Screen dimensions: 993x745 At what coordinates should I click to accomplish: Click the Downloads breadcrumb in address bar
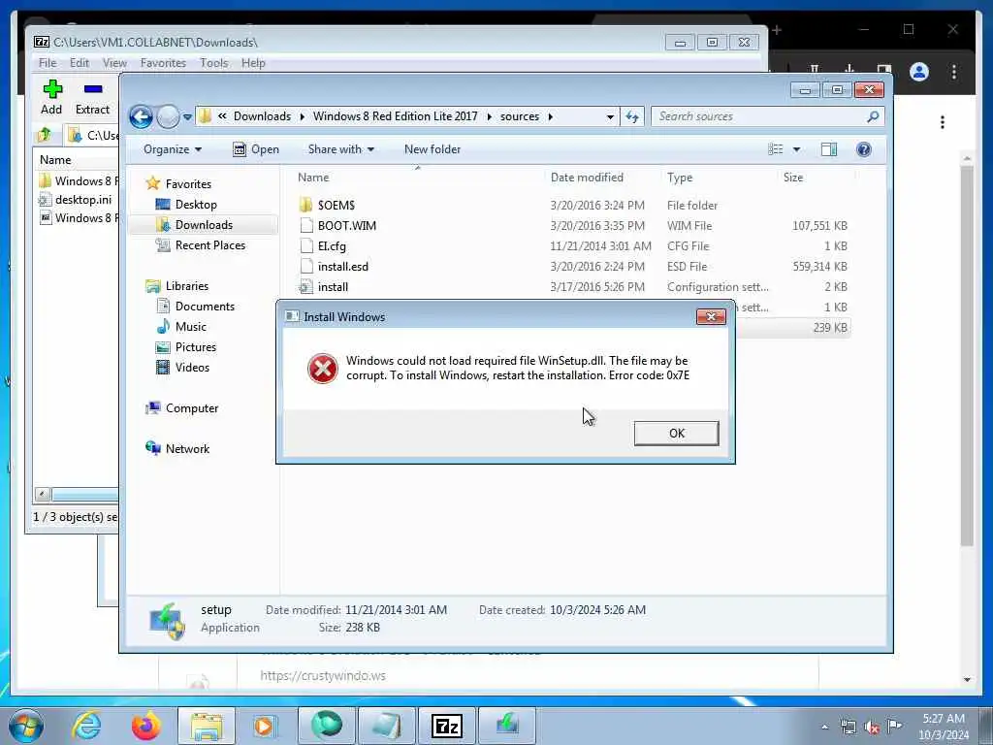[x=262, y=116]
